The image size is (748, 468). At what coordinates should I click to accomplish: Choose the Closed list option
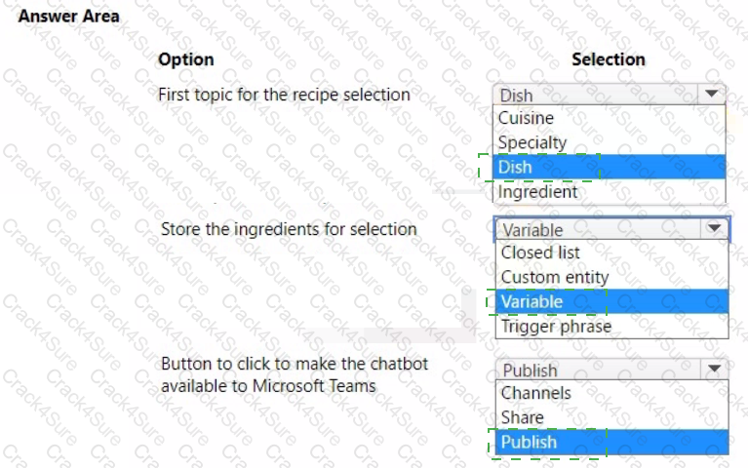coord(540,253)
